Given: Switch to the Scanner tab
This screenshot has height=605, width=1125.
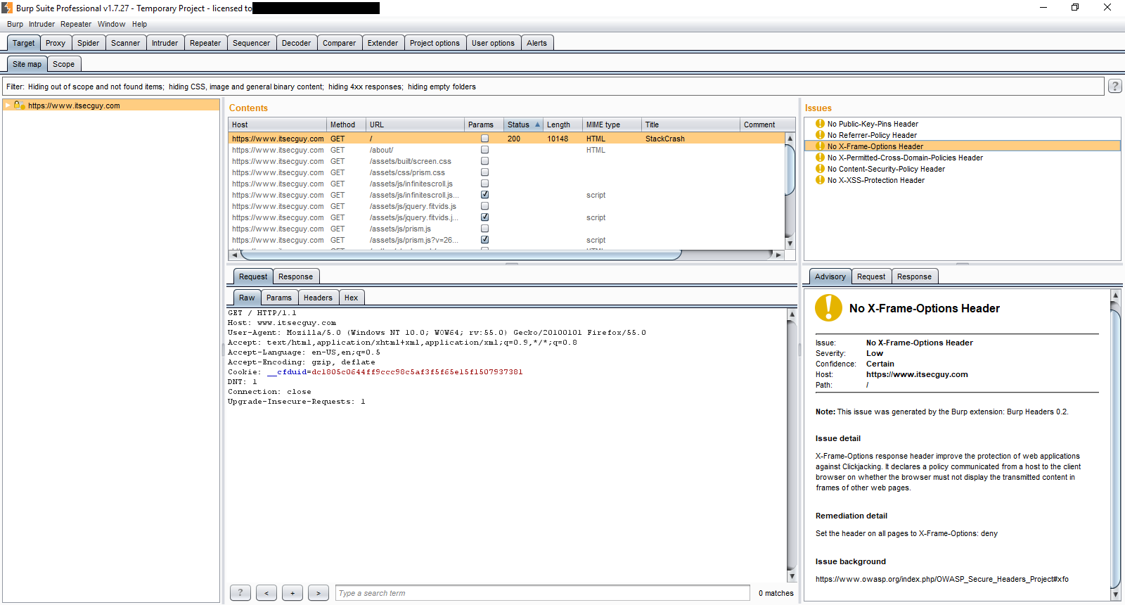Looking at the screenshot, I should point(125,43).
